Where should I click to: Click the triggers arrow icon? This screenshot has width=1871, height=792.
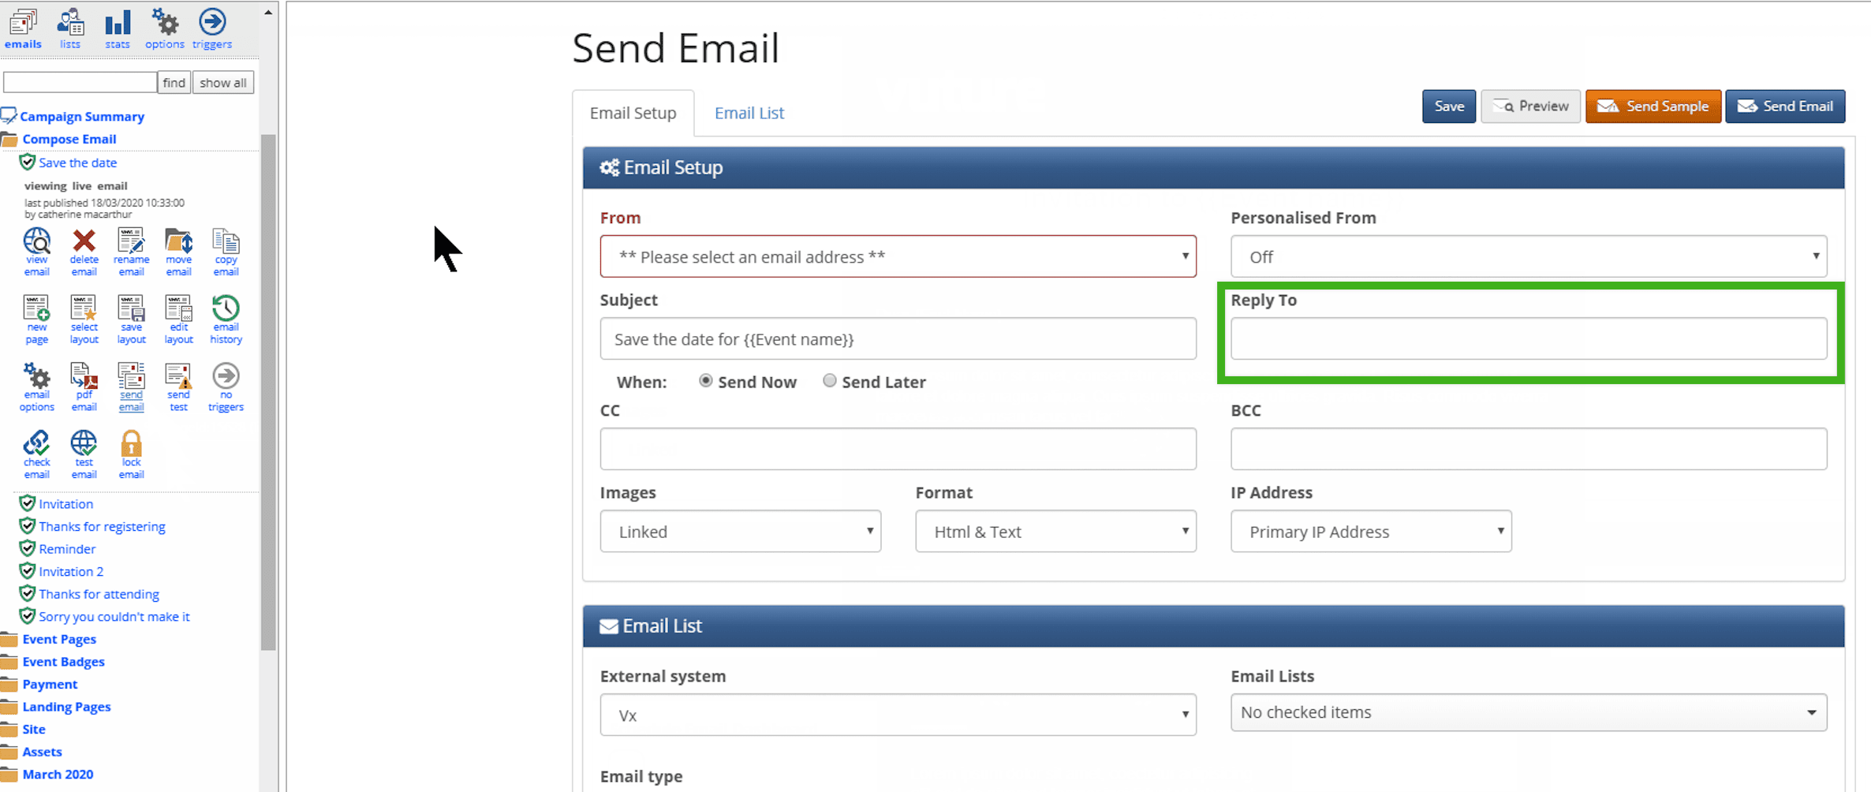tap(212, 22)
